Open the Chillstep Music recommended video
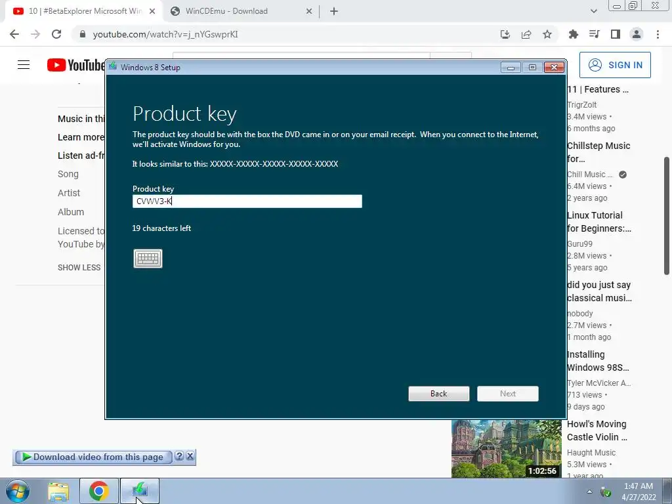This screenshot has height=504, width=672. 598,152
